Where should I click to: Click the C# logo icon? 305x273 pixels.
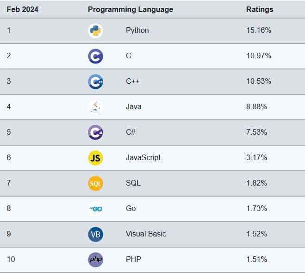click(x=95, y=132)
